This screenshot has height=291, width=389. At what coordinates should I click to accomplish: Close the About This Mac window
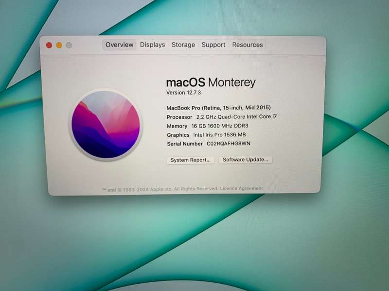click(49, 45)
